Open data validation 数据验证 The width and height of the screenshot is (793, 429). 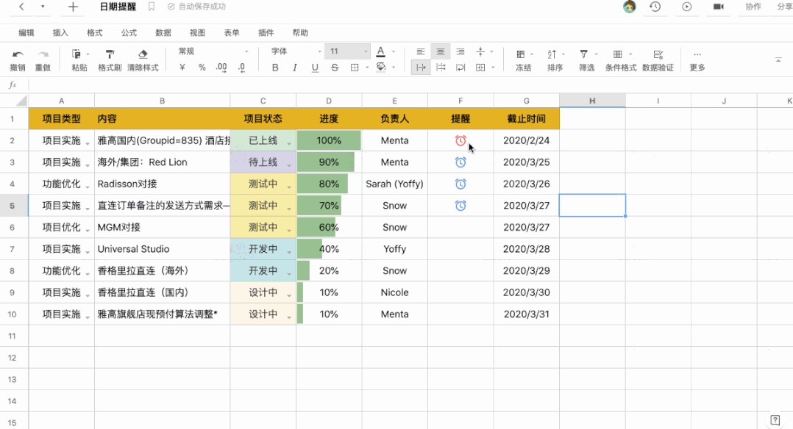[x=658, y=60]
